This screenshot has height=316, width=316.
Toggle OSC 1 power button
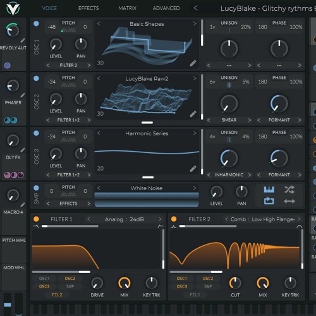click(x=36, y=23)
